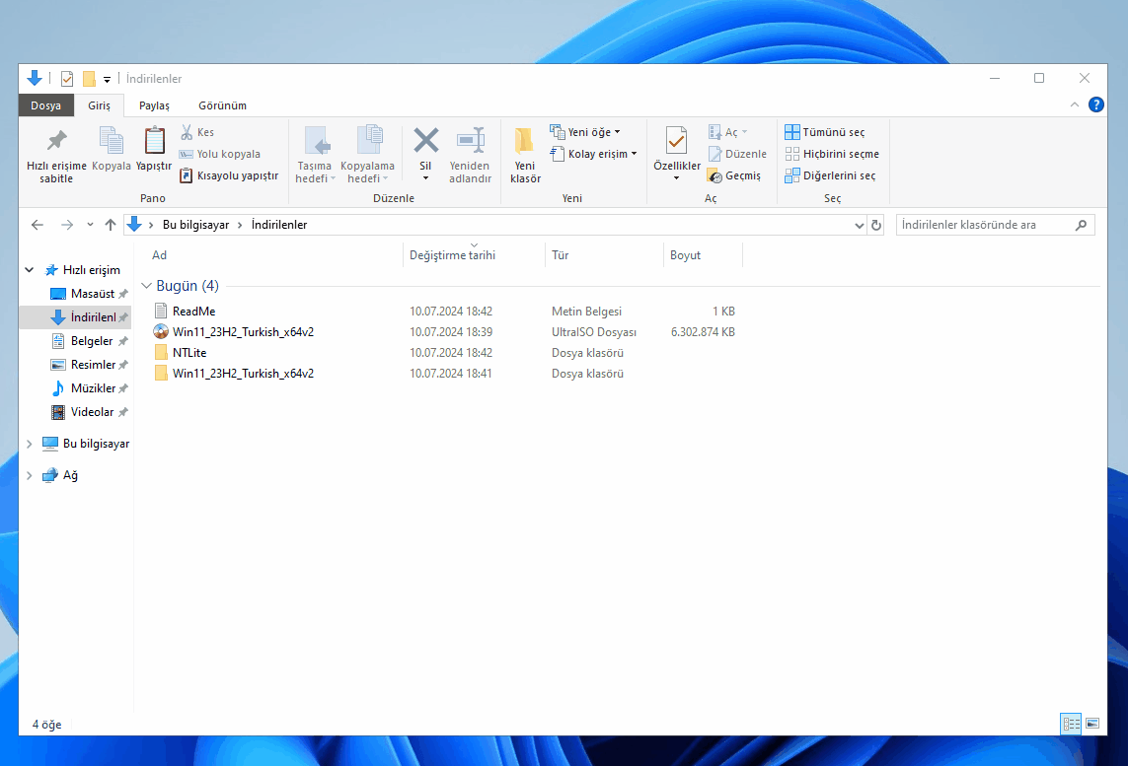Click the back navigation arrow
Screen dimensions: 1128x766
38,225
